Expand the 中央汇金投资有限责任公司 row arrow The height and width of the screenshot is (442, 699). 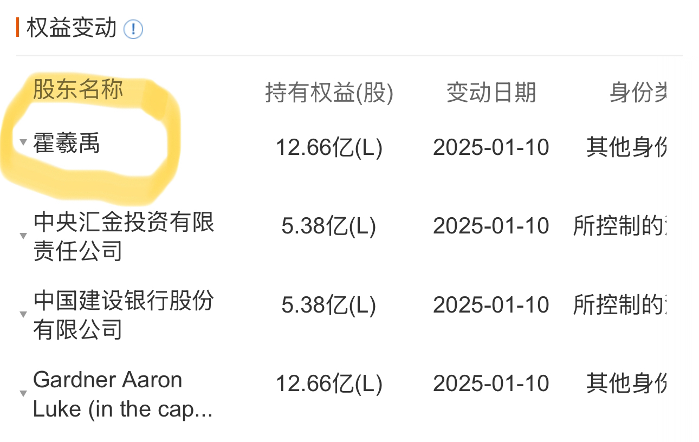point(23,236)
